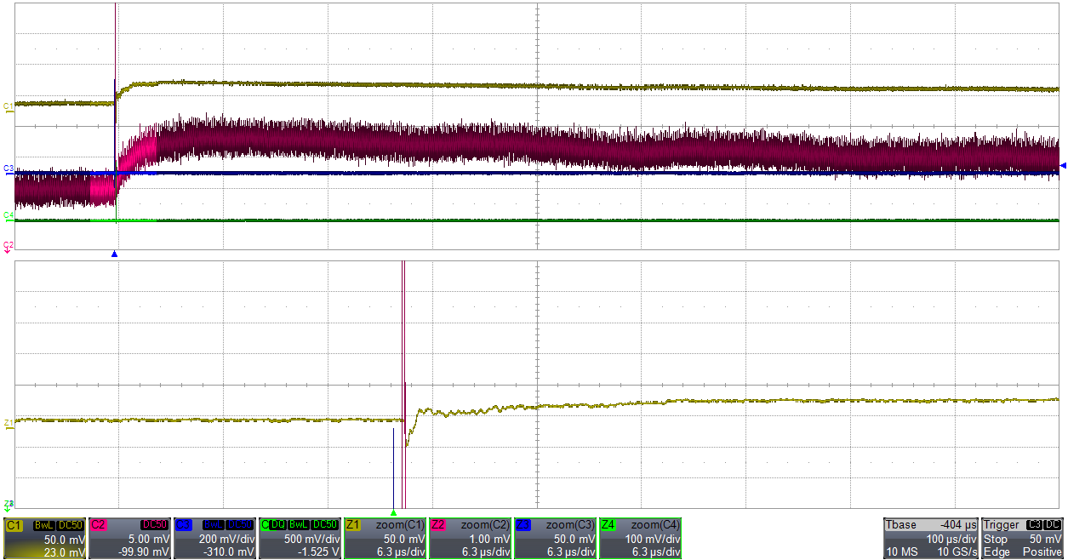The width and height of the screenshot is (1068, 560).
Task: Click the 50 mV trigger level value
Action: pos(1048,540)
